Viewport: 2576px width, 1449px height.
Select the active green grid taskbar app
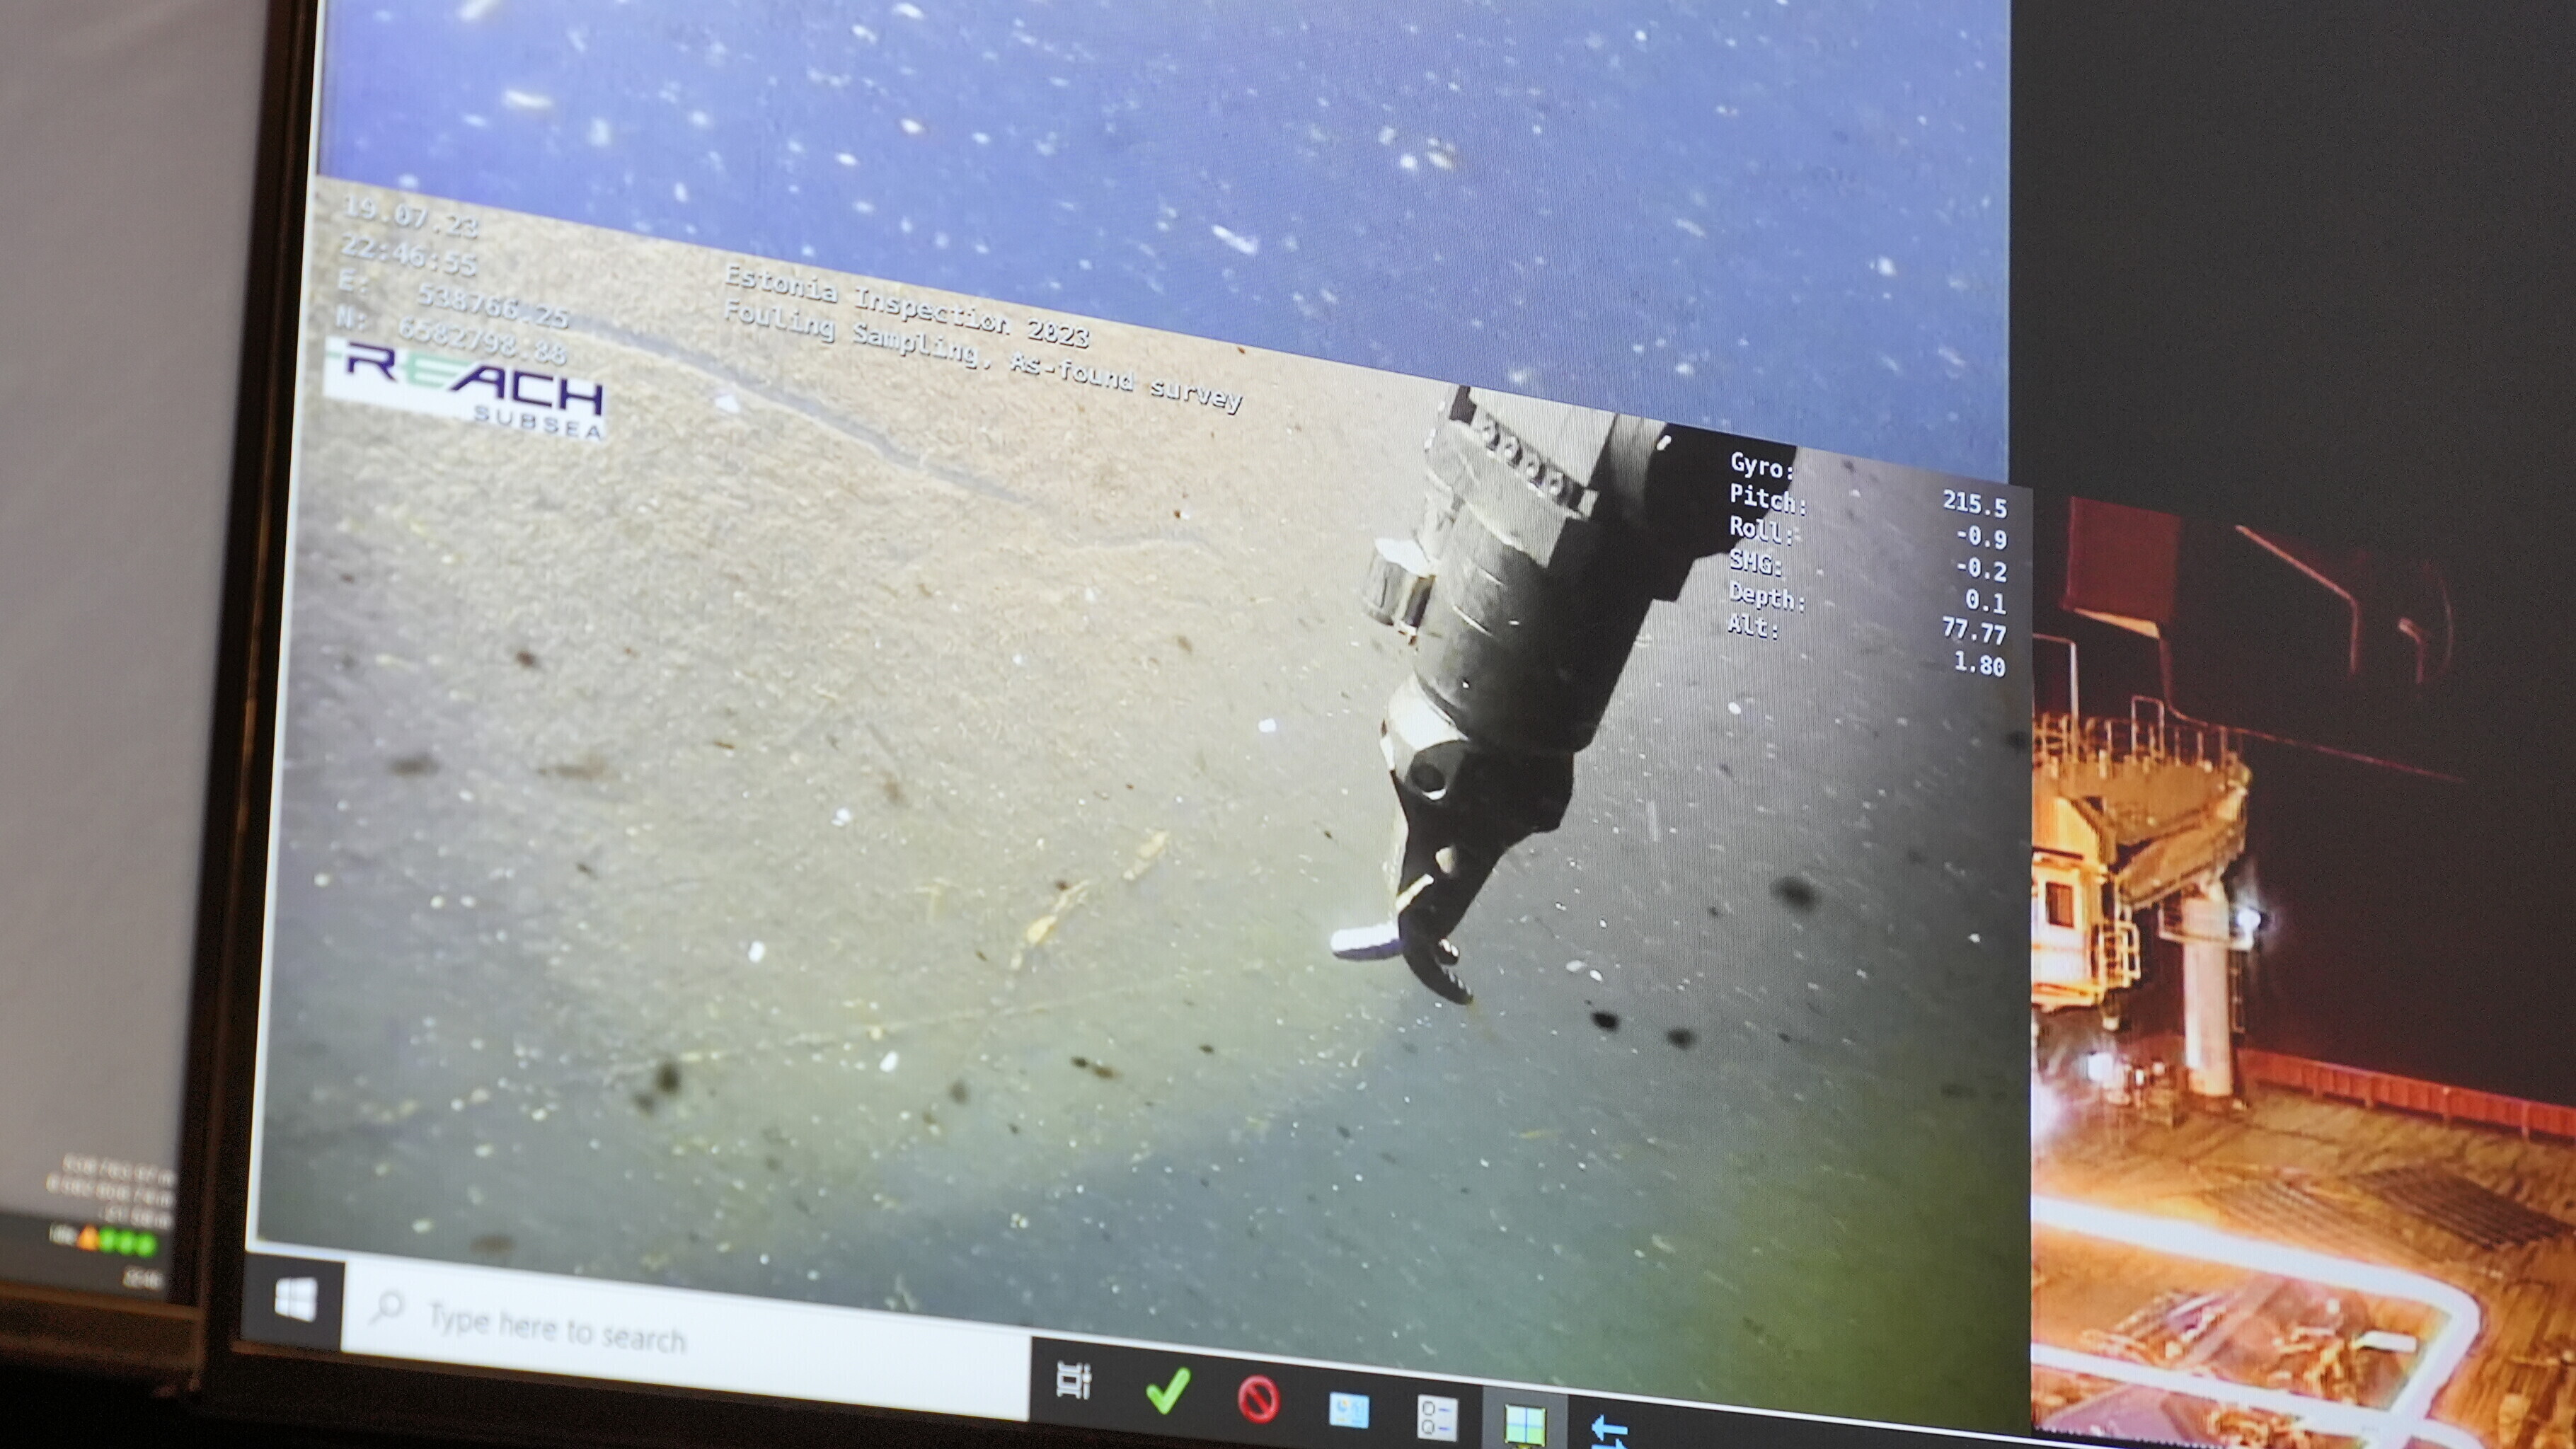point(1525,1424)
